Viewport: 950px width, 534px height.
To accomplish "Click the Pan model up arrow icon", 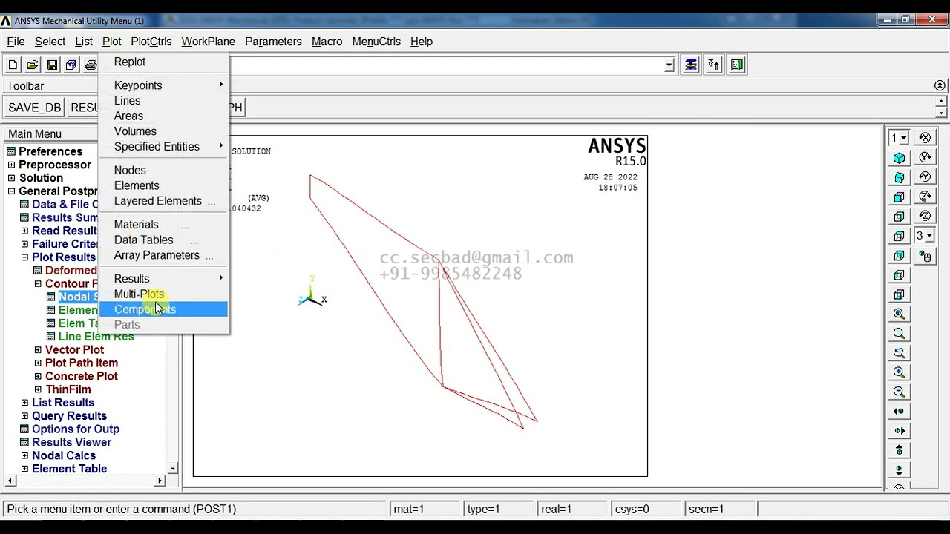I will 899,450.
